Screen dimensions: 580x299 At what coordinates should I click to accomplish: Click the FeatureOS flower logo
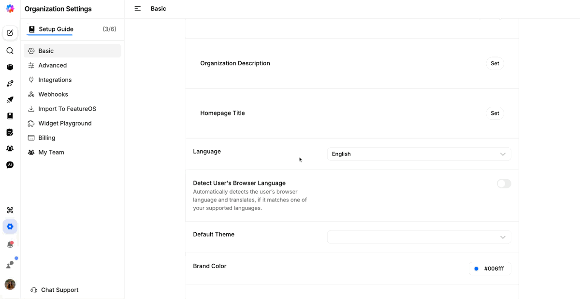coord(10,9)
